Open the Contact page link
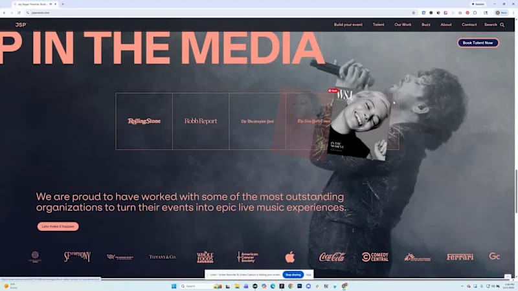 tap(469, 25)
